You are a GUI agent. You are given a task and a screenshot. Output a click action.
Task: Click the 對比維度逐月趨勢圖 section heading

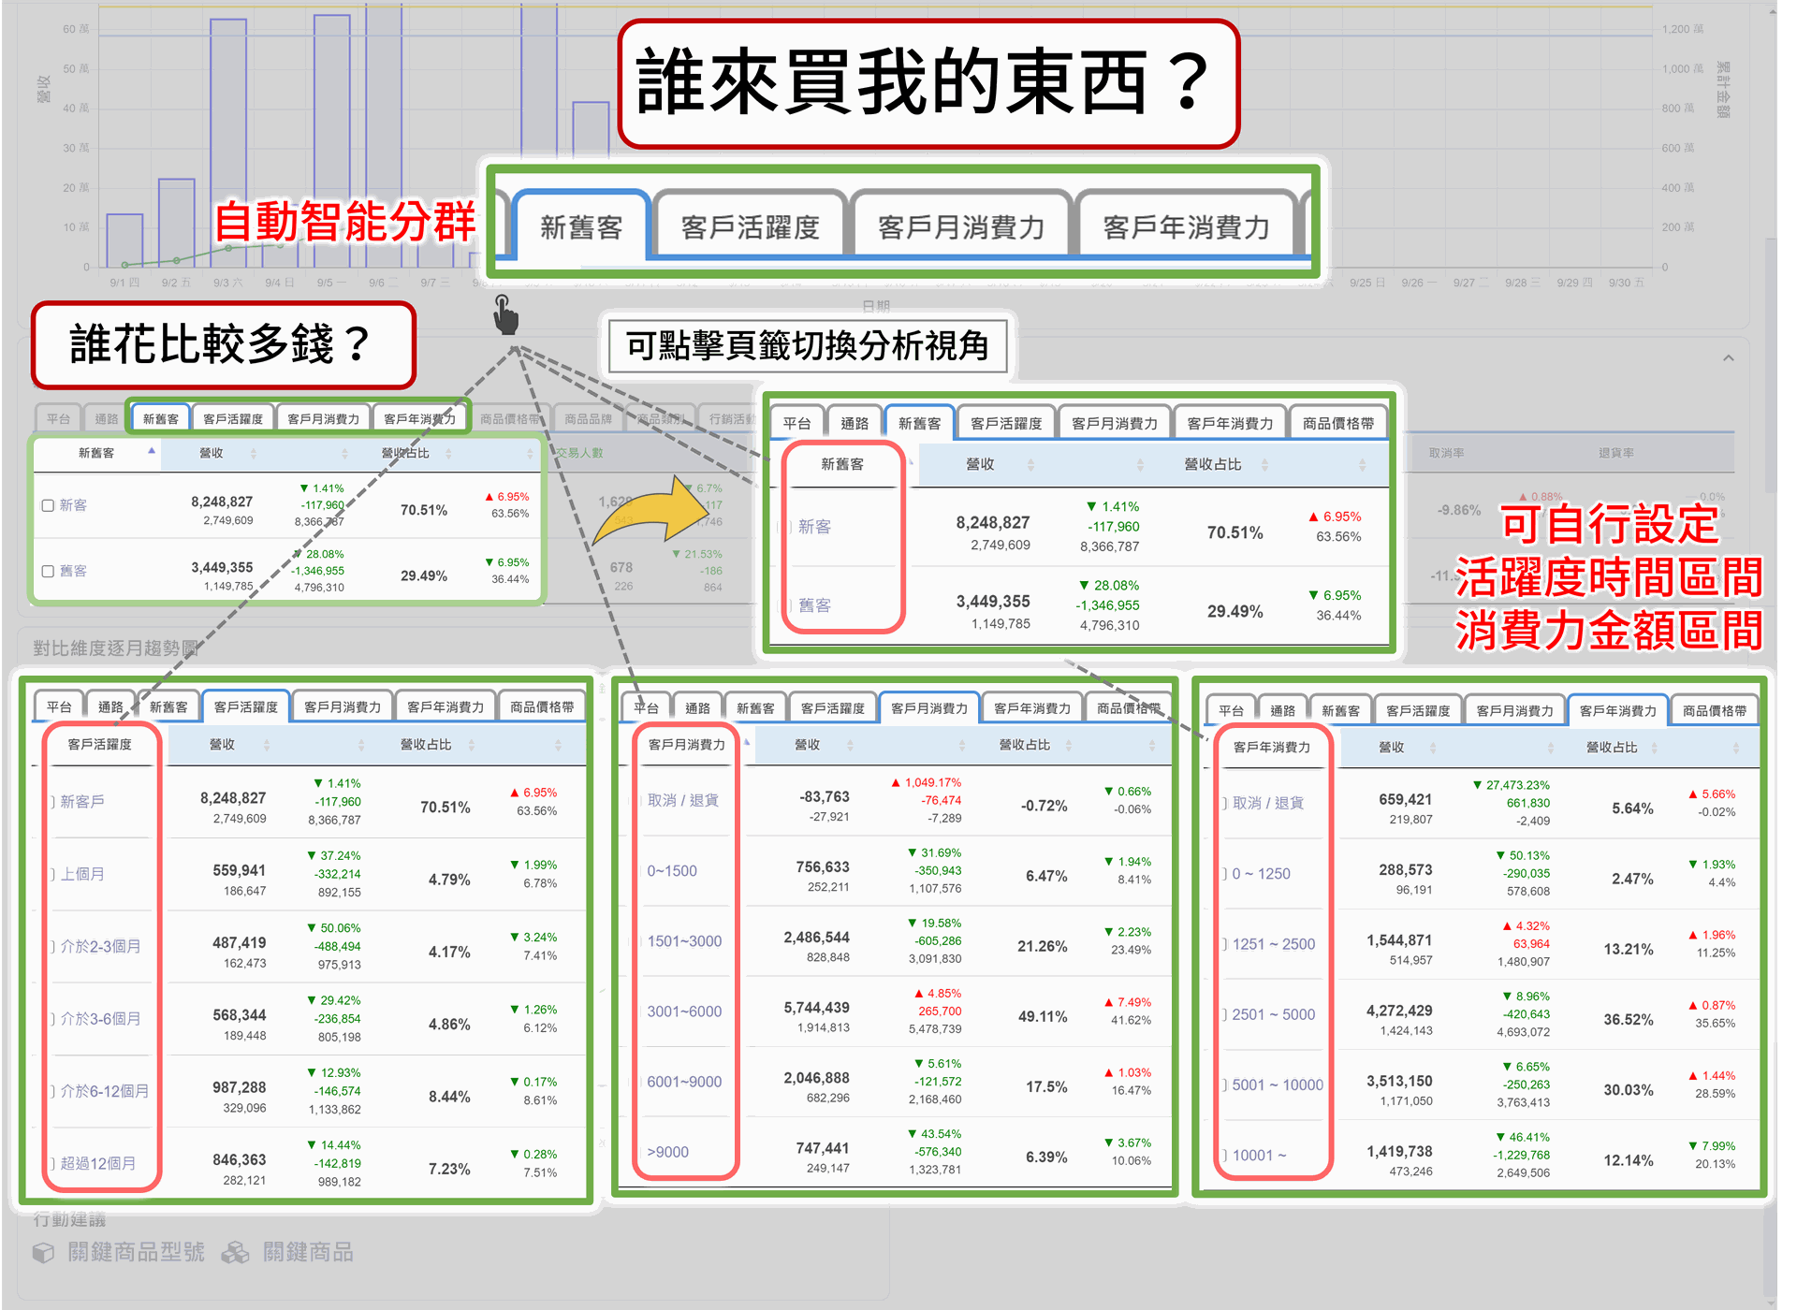point(116,648)
